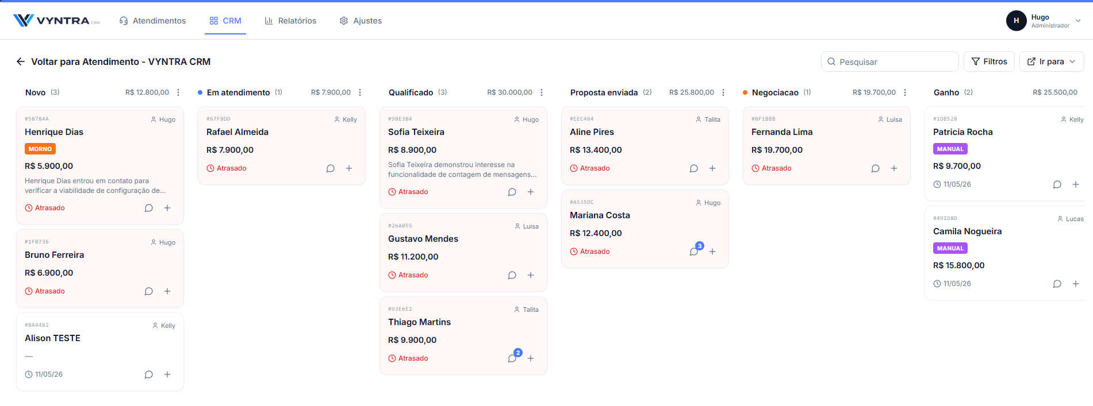This screenshot has width=1093, height=406.
Task: Open the Ajustes tab
Action: point(361,21)
